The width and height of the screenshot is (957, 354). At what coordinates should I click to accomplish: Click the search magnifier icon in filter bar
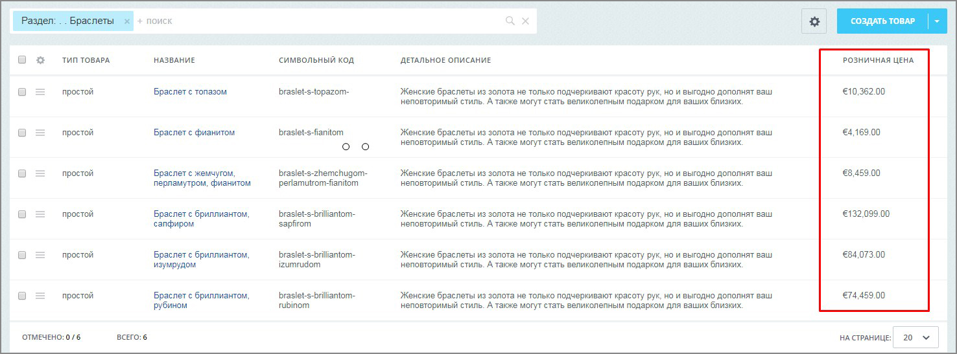[510, 21]
